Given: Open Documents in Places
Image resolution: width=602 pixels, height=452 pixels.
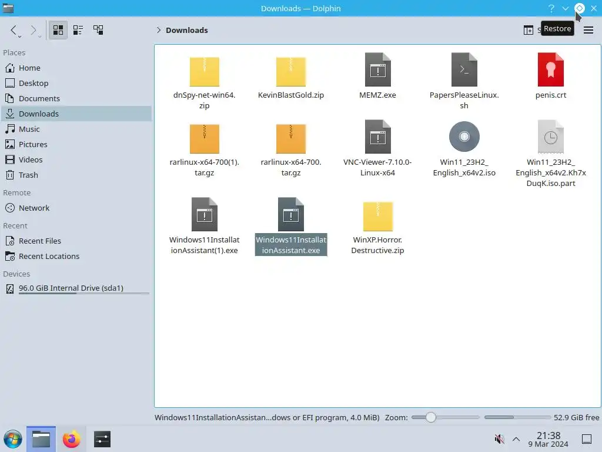Looking at the screenshot, I should click(x=76, y=98).
